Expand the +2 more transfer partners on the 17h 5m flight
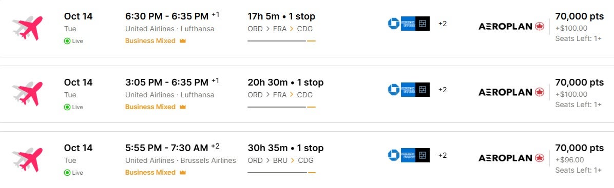Viewport: 614px width, 188px height. click(x=443, y=24)
